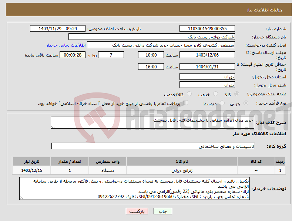Click response deadline time 10:00
Screen dimensions: 292x221
click(151, 55)
